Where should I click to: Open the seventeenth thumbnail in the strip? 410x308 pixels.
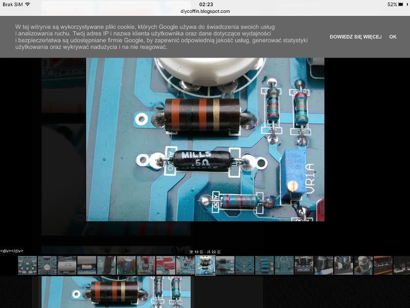tap(343, 265)
